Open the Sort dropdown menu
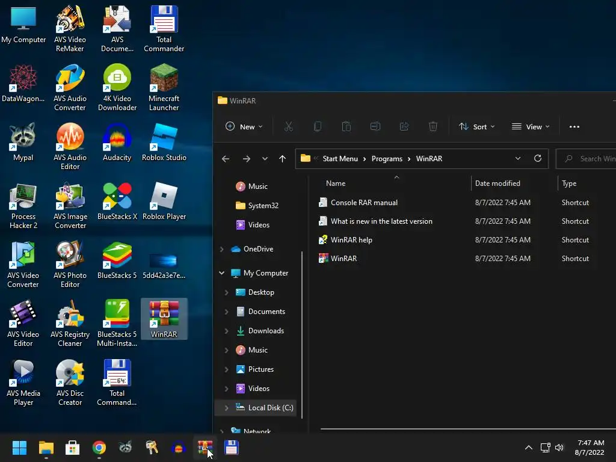The image size is (616, 462). tap(477, 126)
